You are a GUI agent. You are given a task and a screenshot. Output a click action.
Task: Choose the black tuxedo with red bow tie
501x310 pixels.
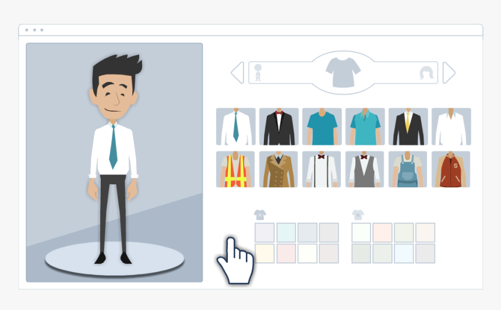(279, 127)
